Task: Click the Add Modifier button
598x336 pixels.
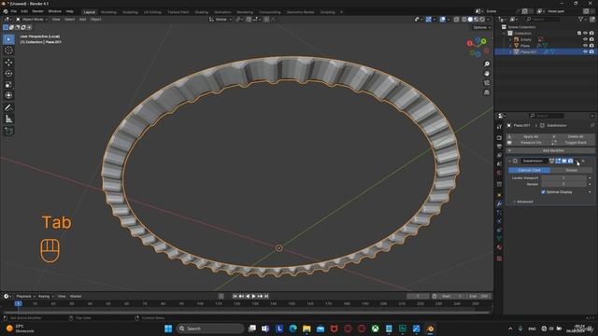Action: click(550, 151)
